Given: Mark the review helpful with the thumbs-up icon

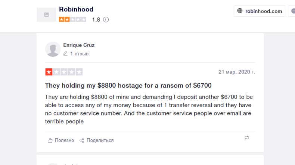Looking at the screenshot, I should [50, 140].
